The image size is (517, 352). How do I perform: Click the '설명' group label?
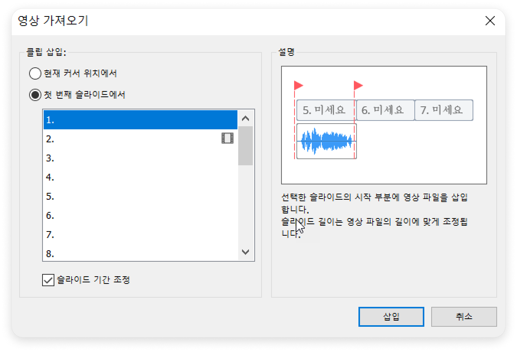(x=286, y=52)
